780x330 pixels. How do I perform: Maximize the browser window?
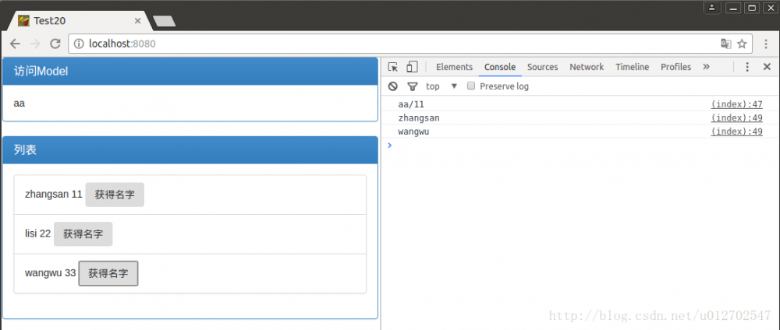point(752,8)
